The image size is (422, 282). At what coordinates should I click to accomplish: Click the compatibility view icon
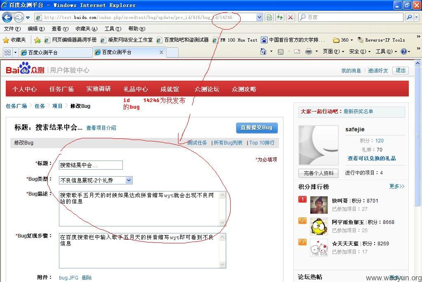click(x=269, y=17)
